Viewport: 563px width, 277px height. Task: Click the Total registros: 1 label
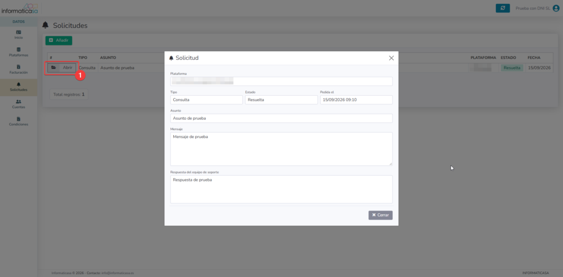69,95
